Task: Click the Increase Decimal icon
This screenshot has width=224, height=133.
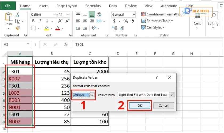Action: click(114, 28)
